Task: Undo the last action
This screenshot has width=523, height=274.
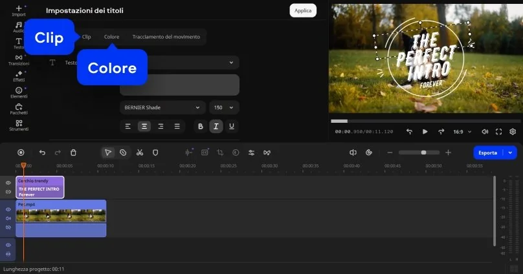Action: click(42, 153)
